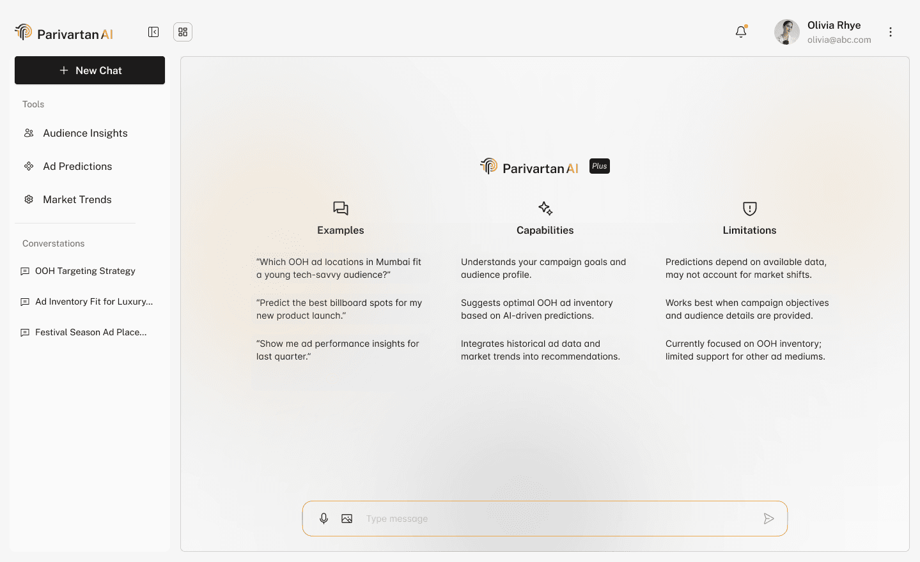Open the grid apps icon
The height and width of the screenshot is (562, 920).
pyautogui.click(x=183, y=32)
